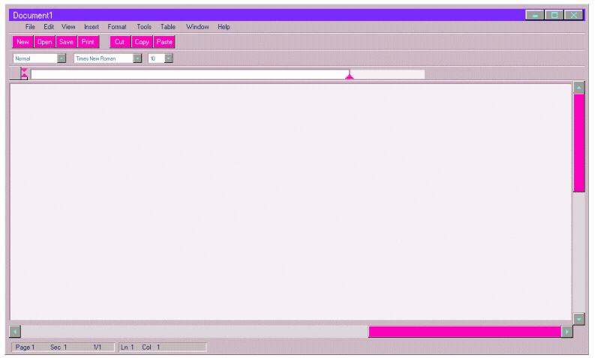
Task: Click the Sec 1 status bar text
Action: pyautogui.click(x=59, y=347)
